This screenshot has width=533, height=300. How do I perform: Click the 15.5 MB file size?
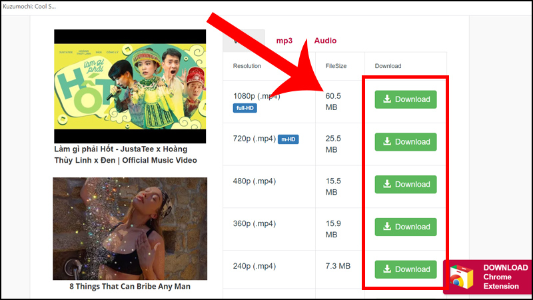pyautogui.click(x=333, y=187)
